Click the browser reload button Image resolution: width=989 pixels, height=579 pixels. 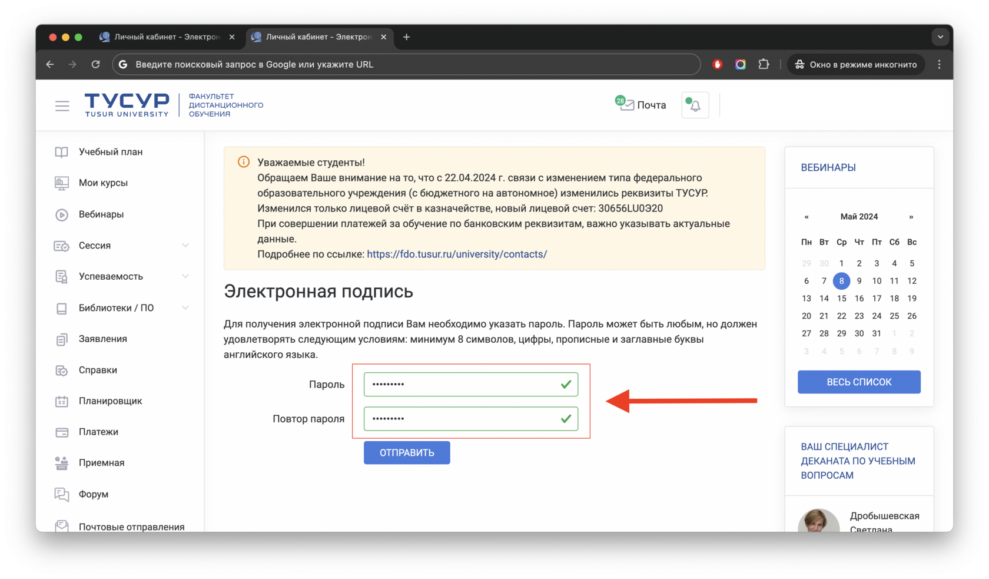point(95,64)
